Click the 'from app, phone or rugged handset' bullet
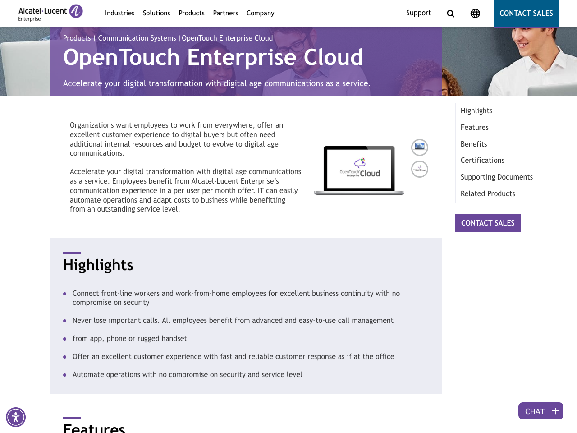Image resolution: width=577 pixels, height=433 pixels. coord(130,338)
